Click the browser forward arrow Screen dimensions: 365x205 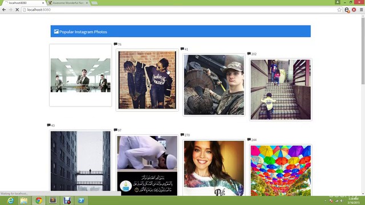click(x=10, y=10)
